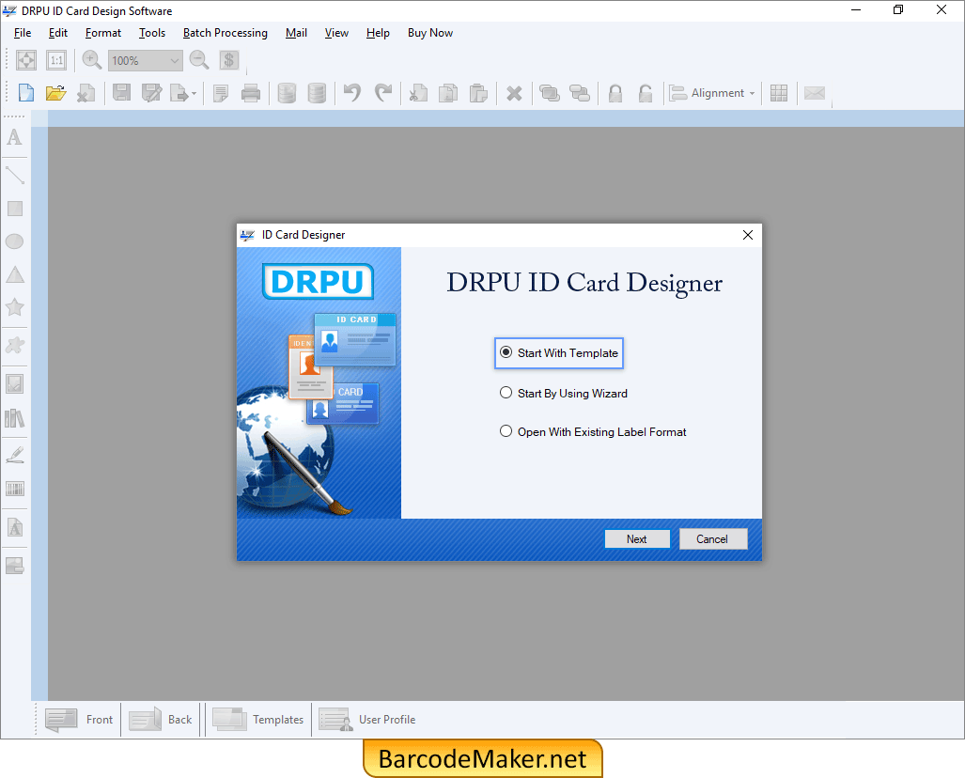Click the open padlock Unlock icon
Image resolution: width=965 pixels, height=778 pixels.
click(645, 93)
